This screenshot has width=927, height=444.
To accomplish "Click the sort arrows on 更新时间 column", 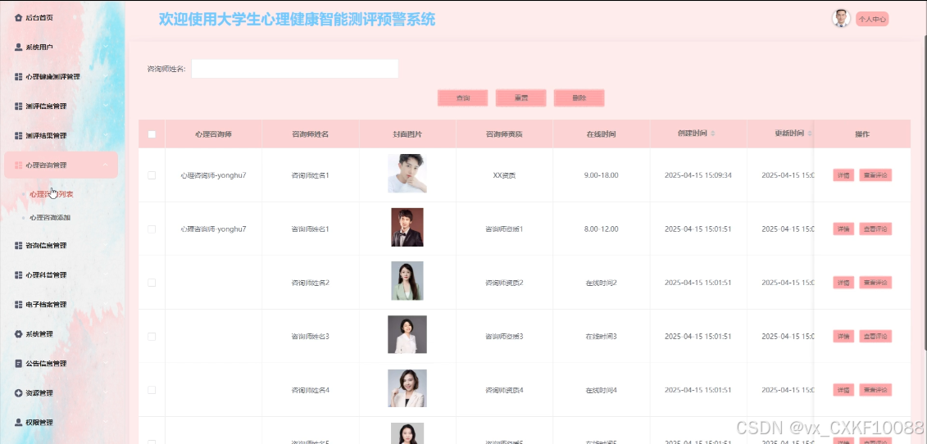I will (x=810, y=134).
